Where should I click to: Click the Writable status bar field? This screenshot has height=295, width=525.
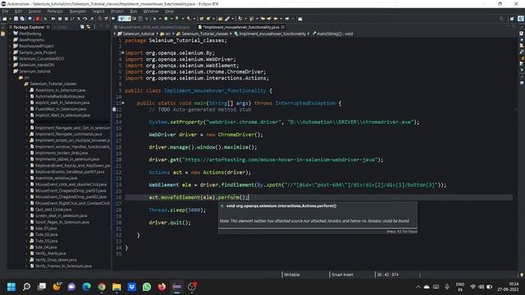click(x=292, y=275)
